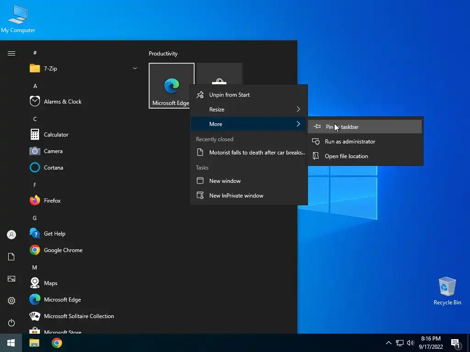This screenshot has height=352, width=470.
Task: Choose New InPrivate window
Action: (x=249, y=195)
